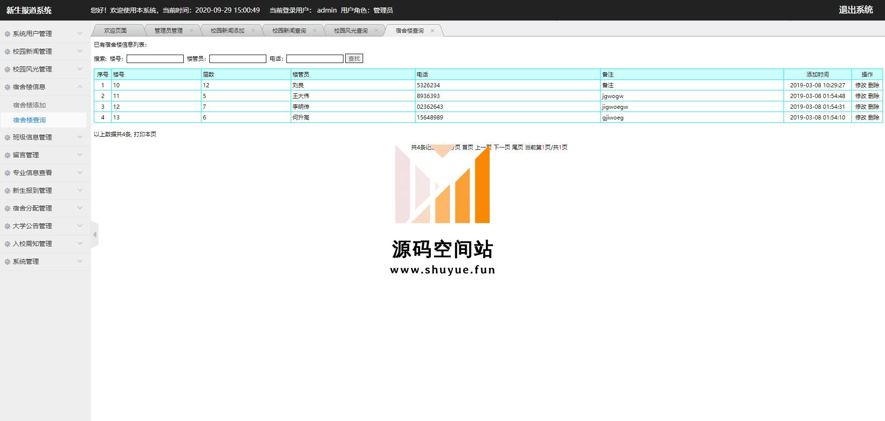Expand 大学公告管理 chevron

tap(80, 225)
